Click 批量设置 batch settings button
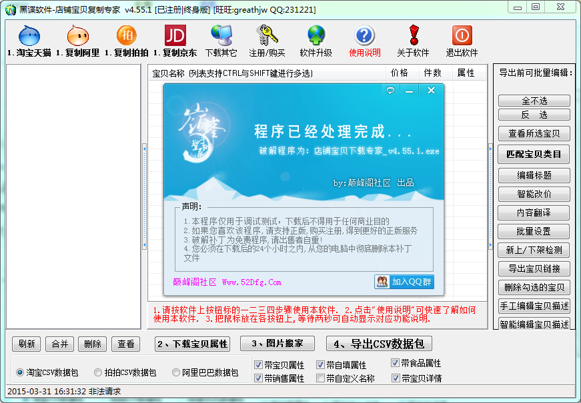This screenshot has height=403, width=581. pyautogui.click(x=534, y=231)
